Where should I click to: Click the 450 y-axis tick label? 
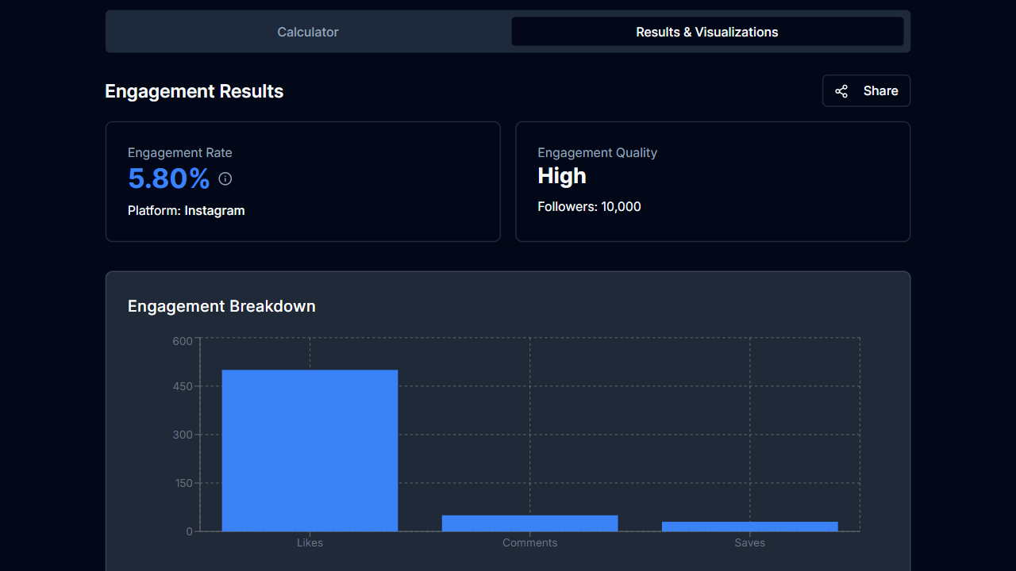(183, 386)
